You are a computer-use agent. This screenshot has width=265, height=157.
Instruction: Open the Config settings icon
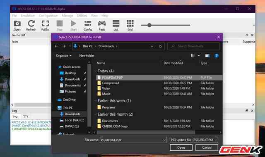click(88, 26)
